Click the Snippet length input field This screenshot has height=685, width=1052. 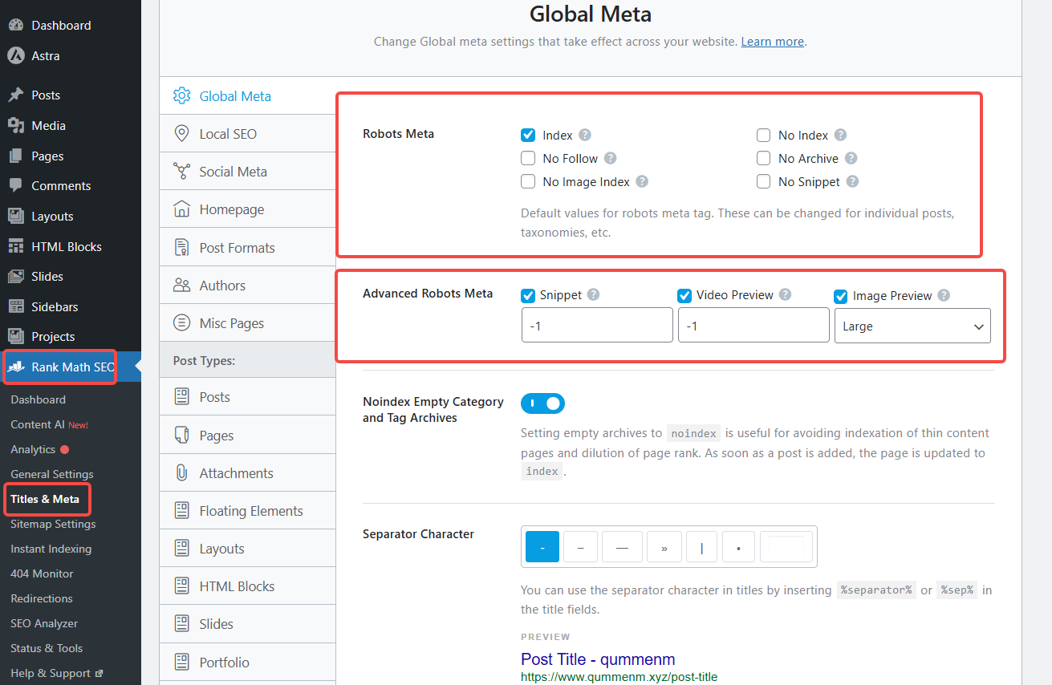[597, 326]
